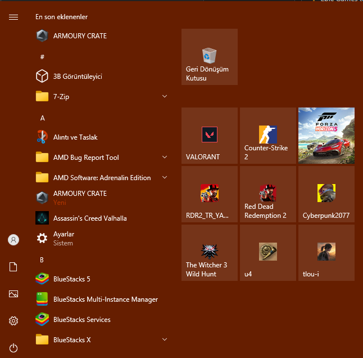Viewport: 363px width, 358px height.
Task: Launch the VALORANT tile
Action: [210, 136]
